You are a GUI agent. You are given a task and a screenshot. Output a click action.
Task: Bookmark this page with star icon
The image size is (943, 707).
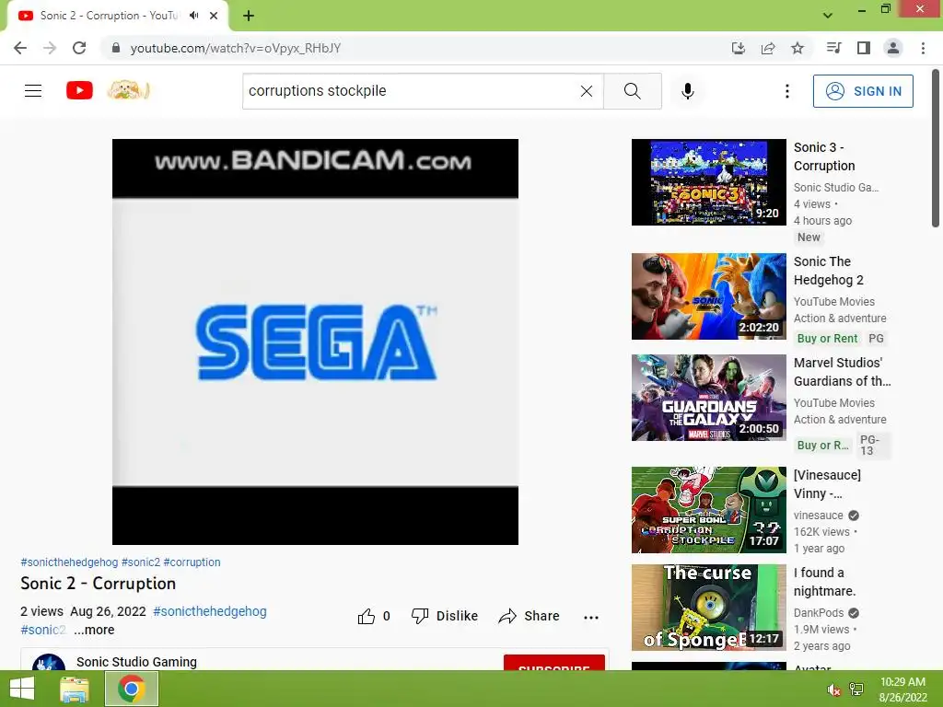click(x=797, y=48)
